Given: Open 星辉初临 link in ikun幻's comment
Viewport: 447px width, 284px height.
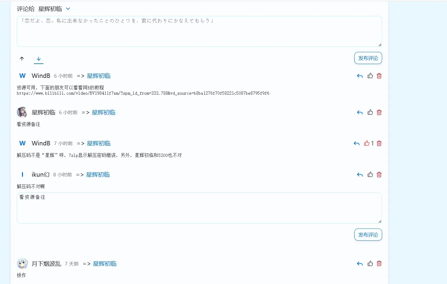Looking at the screenshot, I should [x=98, y=175].
